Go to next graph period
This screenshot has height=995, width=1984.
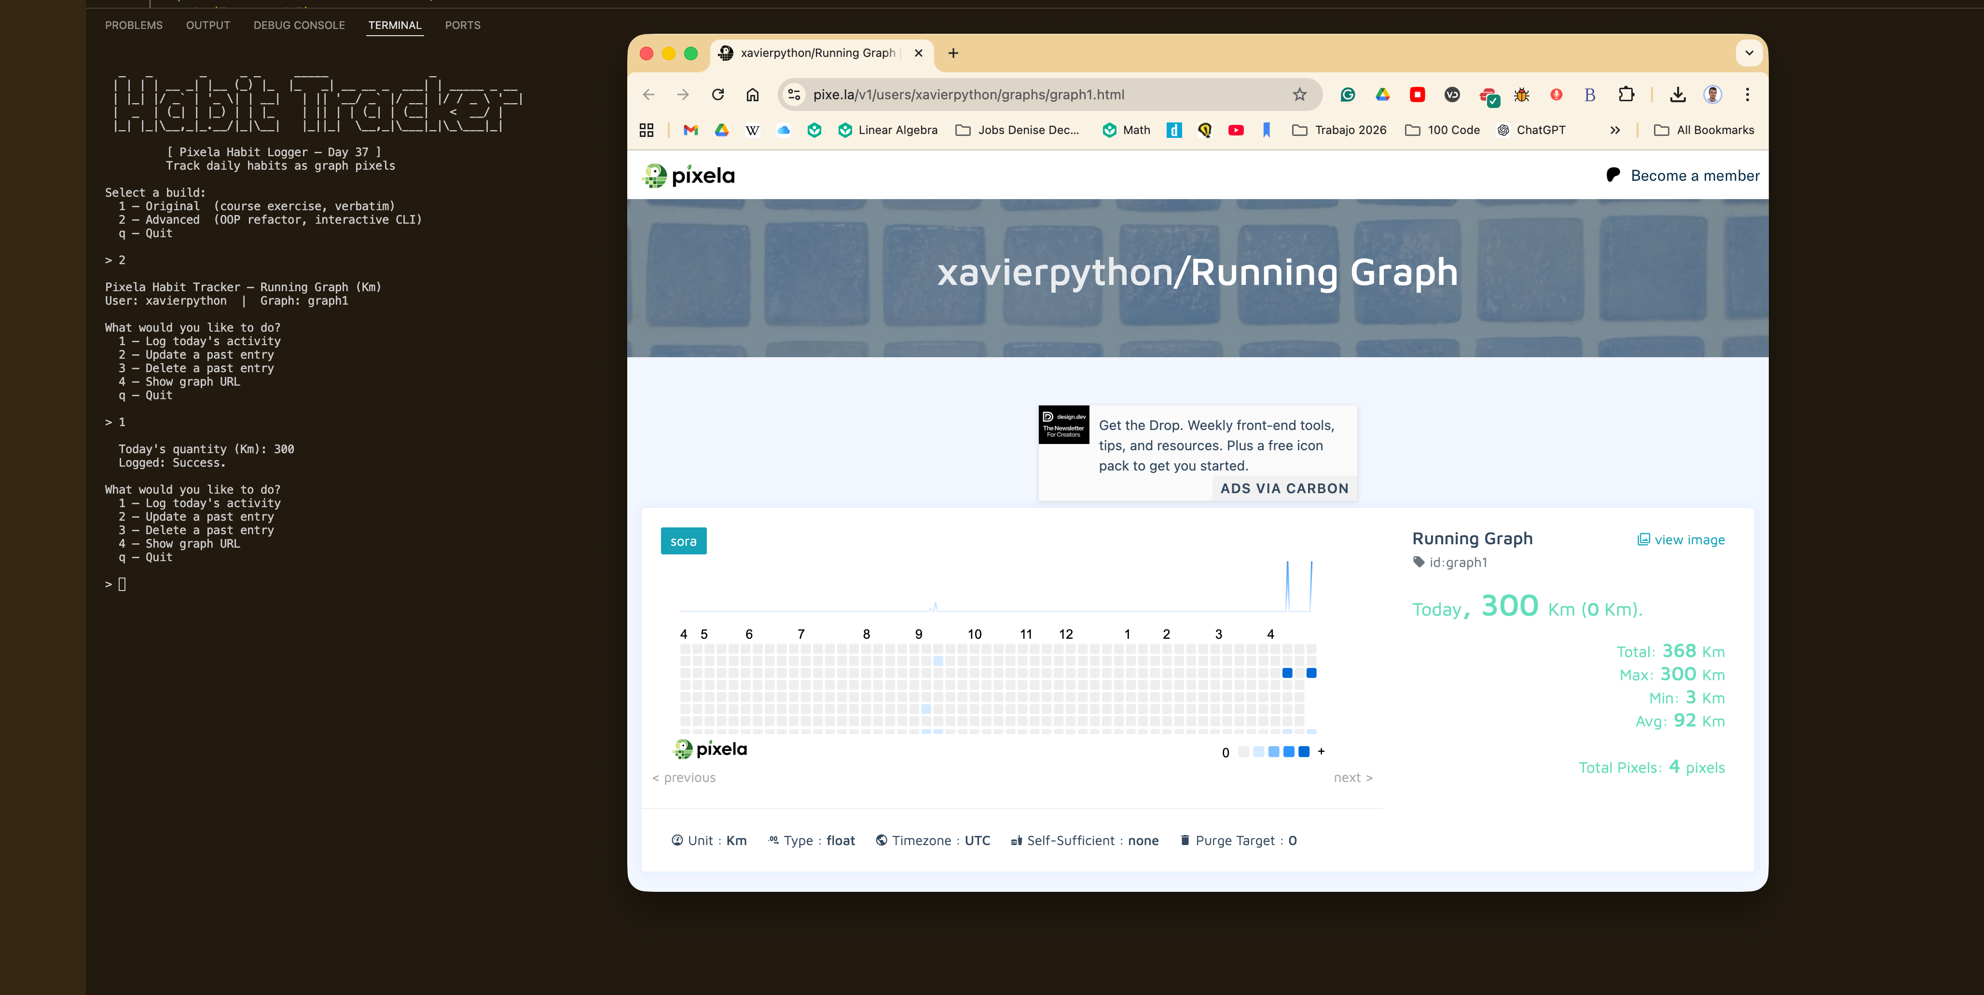(1353, 777)
